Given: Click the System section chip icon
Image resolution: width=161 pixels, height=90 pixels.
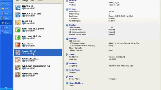Looking at the screenshot, I should coord(67,9).
